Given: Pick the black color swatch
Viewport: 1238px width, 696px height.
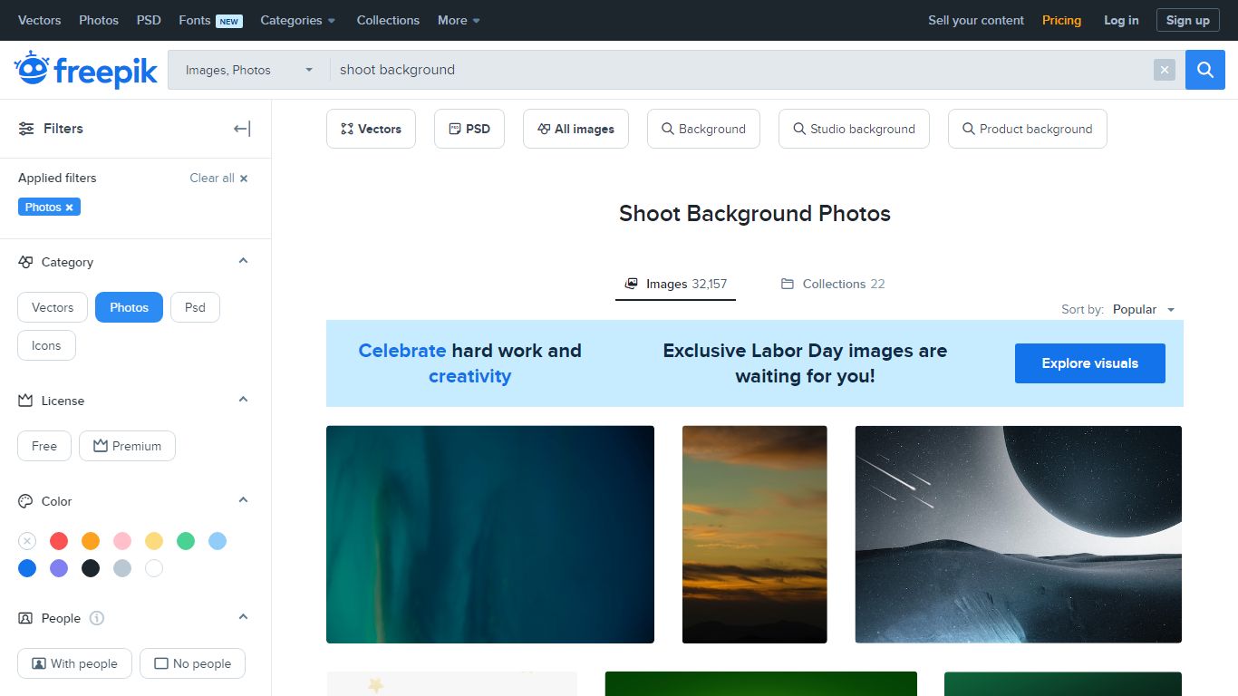Looking at the screenshot, I should point(91,568).
